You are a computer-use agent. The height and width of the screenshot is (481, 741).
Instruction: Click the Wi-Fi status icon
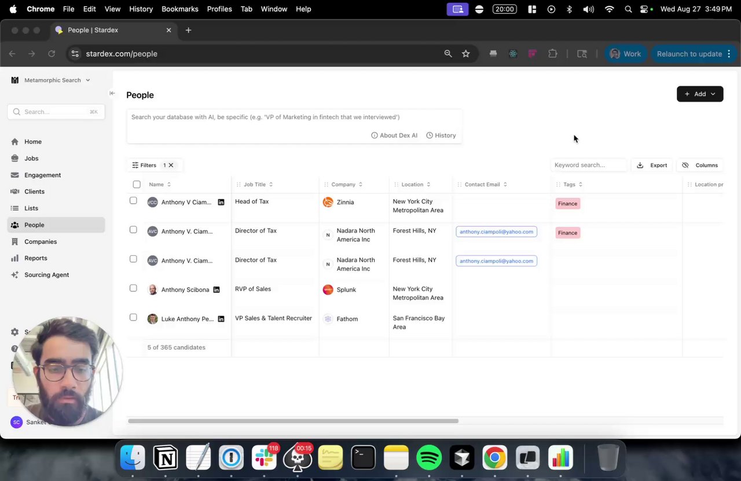pos(609,9)
